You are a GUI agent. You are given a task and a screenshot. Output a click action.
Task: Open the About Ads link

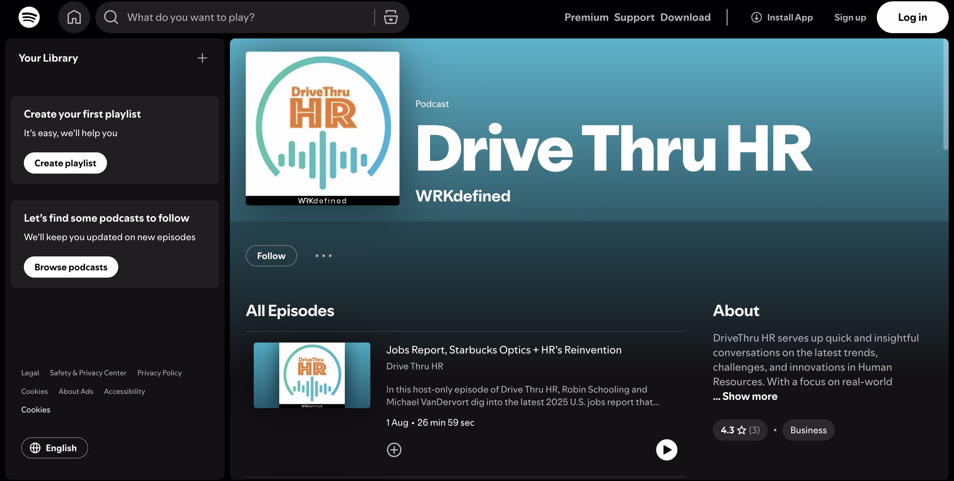(76, 391)
